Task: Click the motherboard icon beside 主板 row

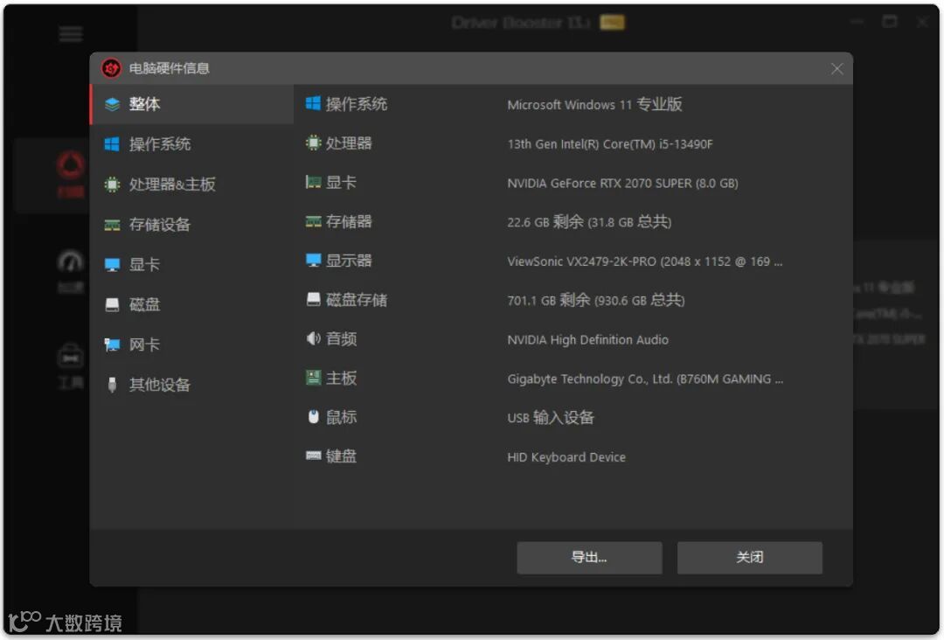Action: 313,378
